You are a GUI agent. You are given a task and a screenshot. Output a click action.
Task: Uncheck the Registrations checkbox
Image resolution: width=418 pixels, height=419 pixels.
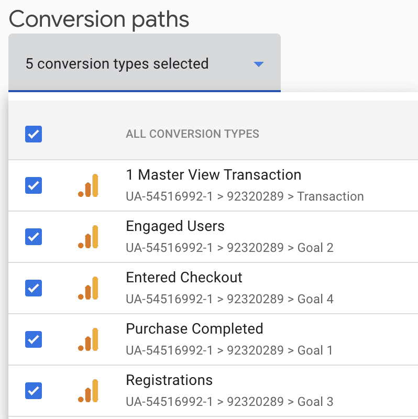(33, 391)
